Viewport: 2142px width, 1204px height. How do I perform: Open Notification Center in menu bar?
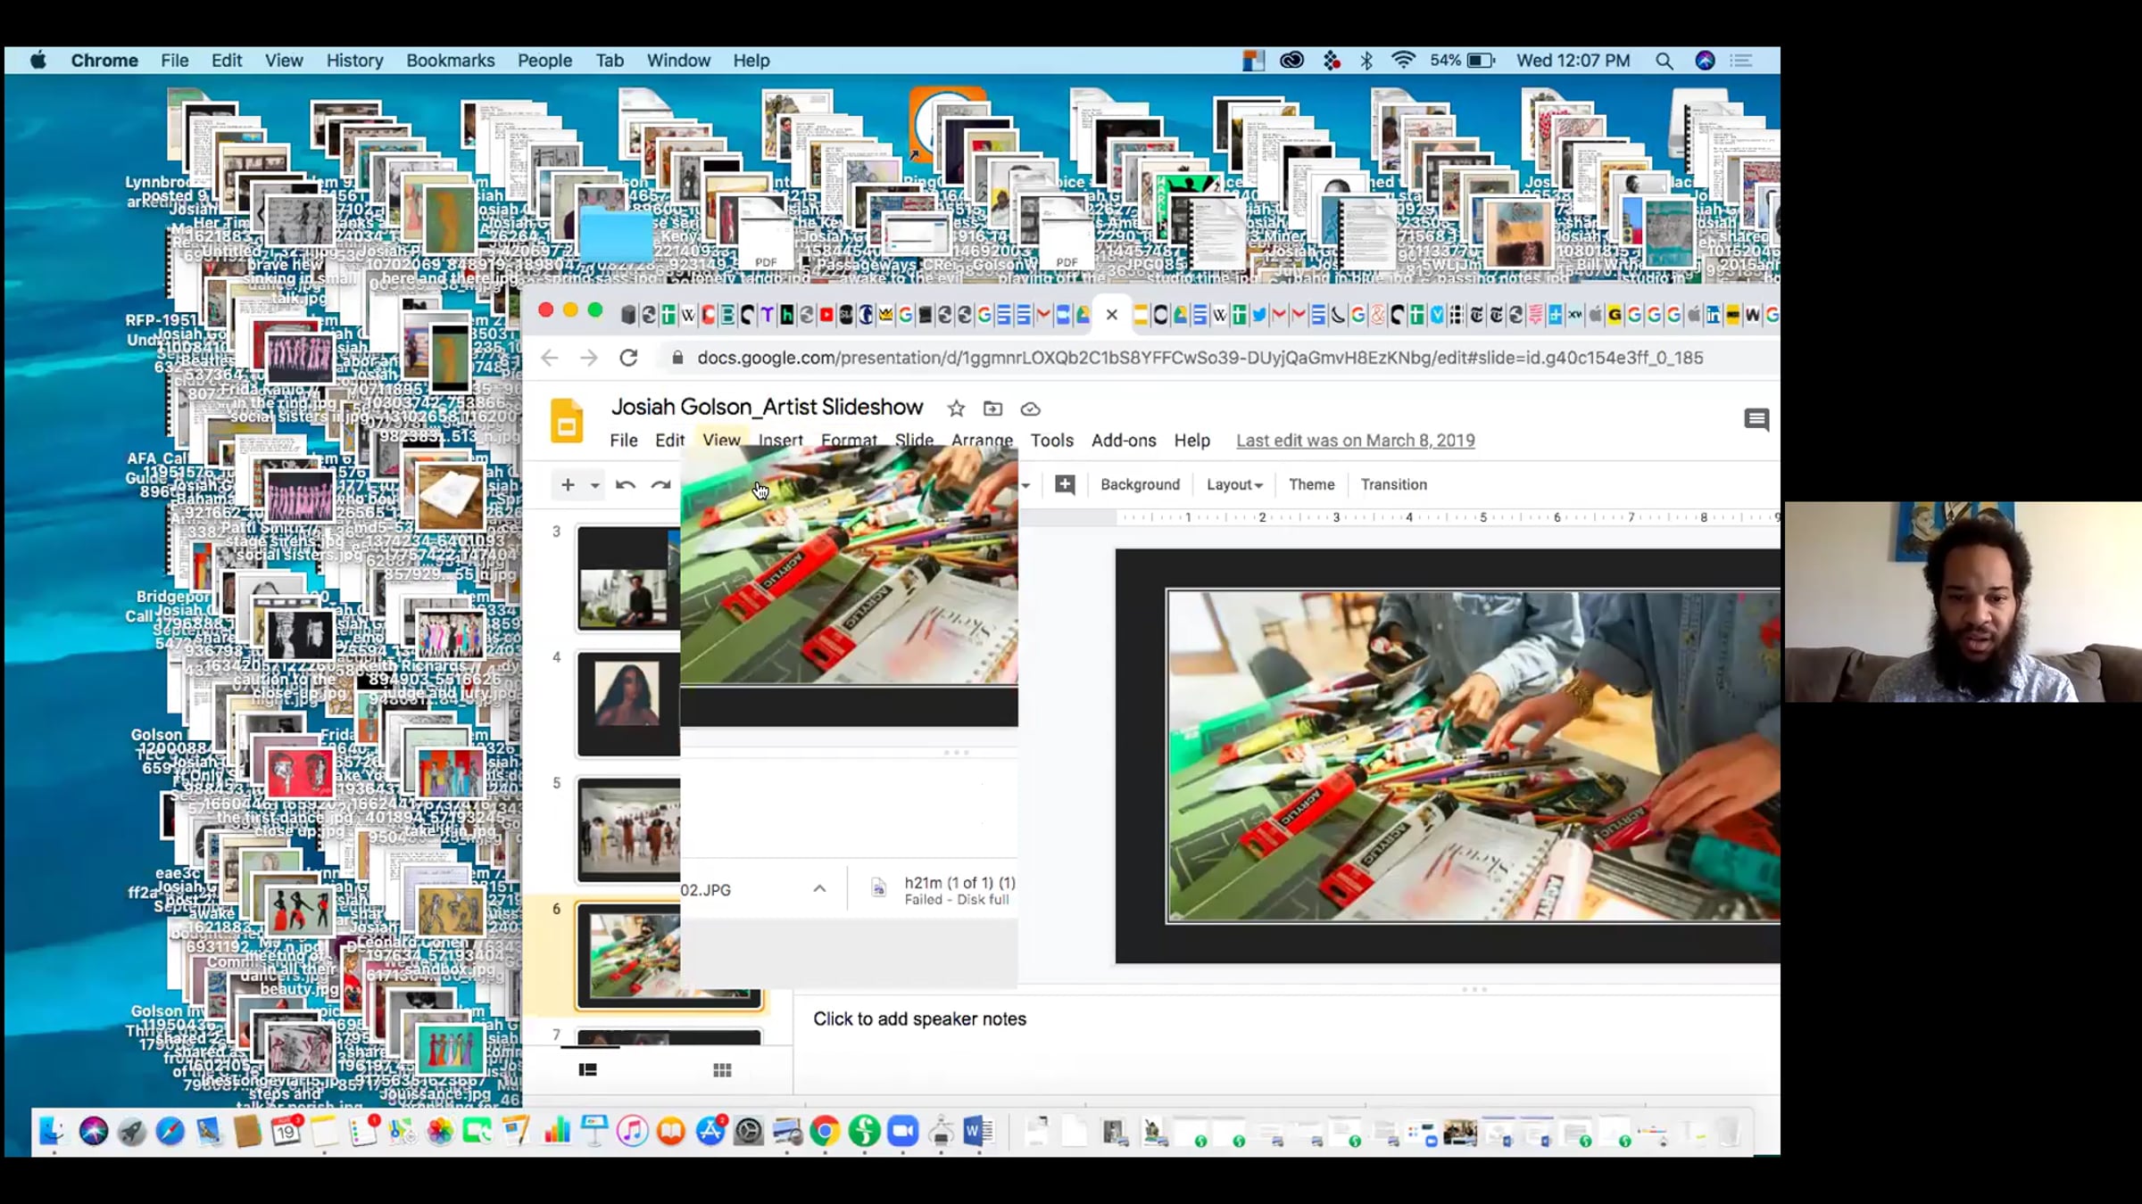point(1740,61)
